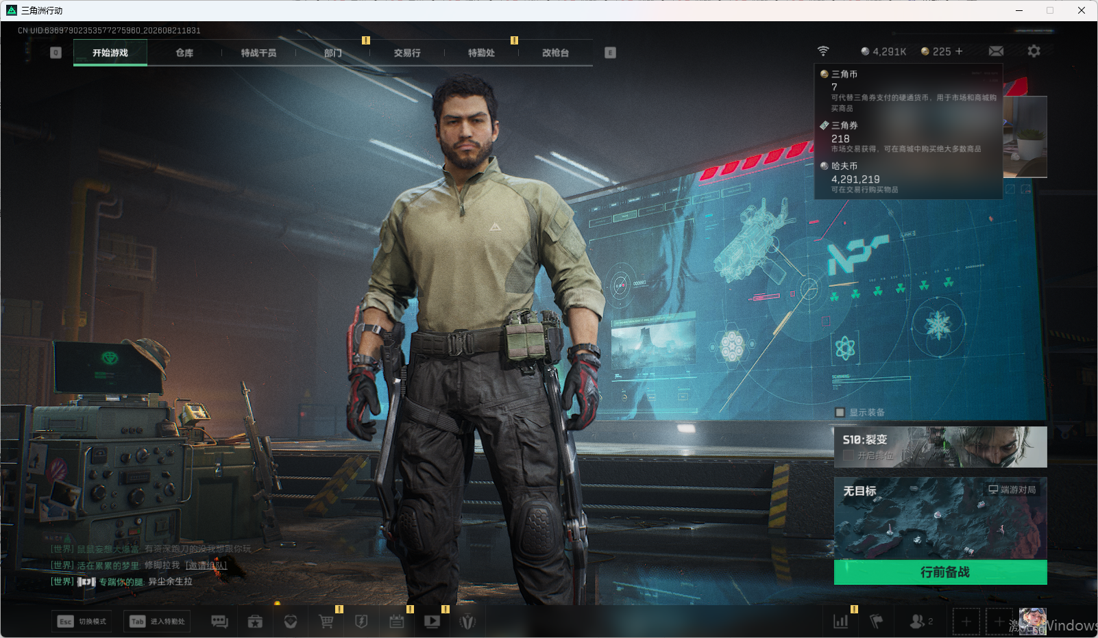The width and height of the screenshot is (1098, 638).
Task: Click the 哈夫币 entry in currency popup
Action: click(x=908, y=177)
